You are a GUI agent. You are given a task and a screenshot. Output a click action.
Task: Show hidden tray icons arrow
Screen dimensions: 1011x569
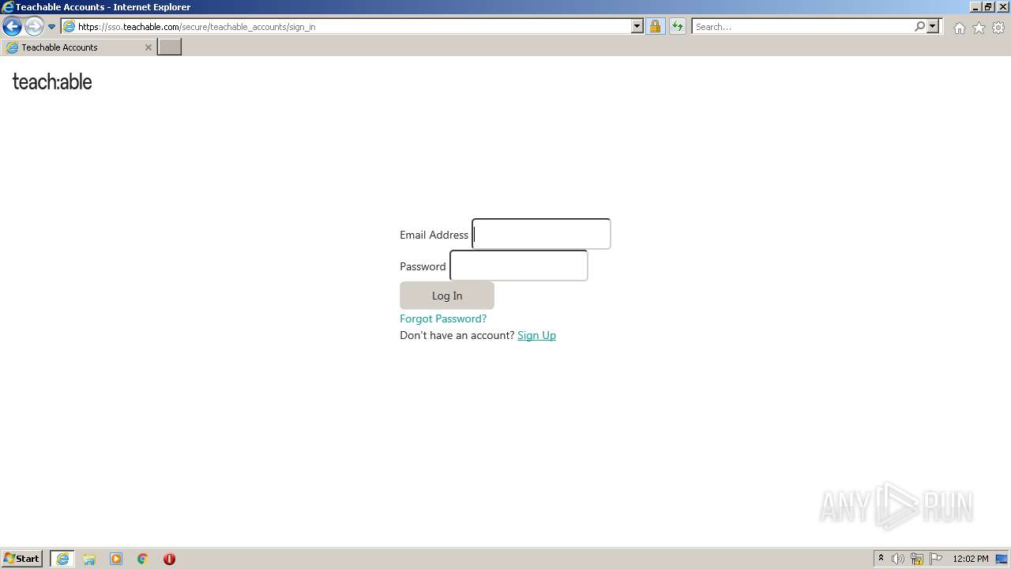[x=881, y=558]
